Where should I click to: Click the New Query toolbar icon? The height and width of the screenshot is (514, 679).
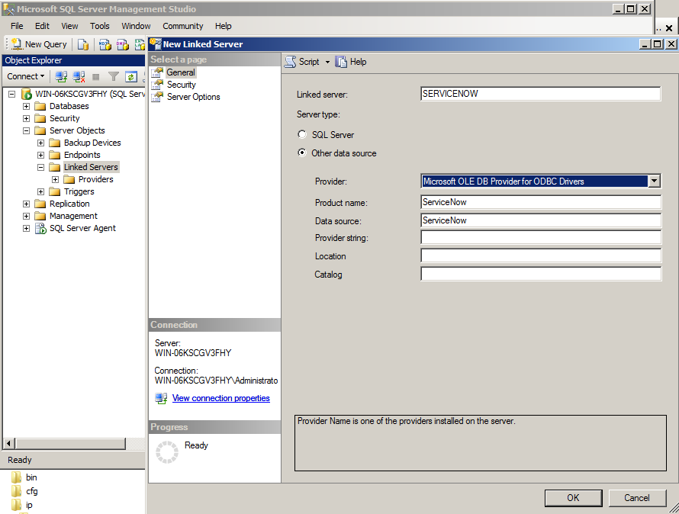click(17, 43)
